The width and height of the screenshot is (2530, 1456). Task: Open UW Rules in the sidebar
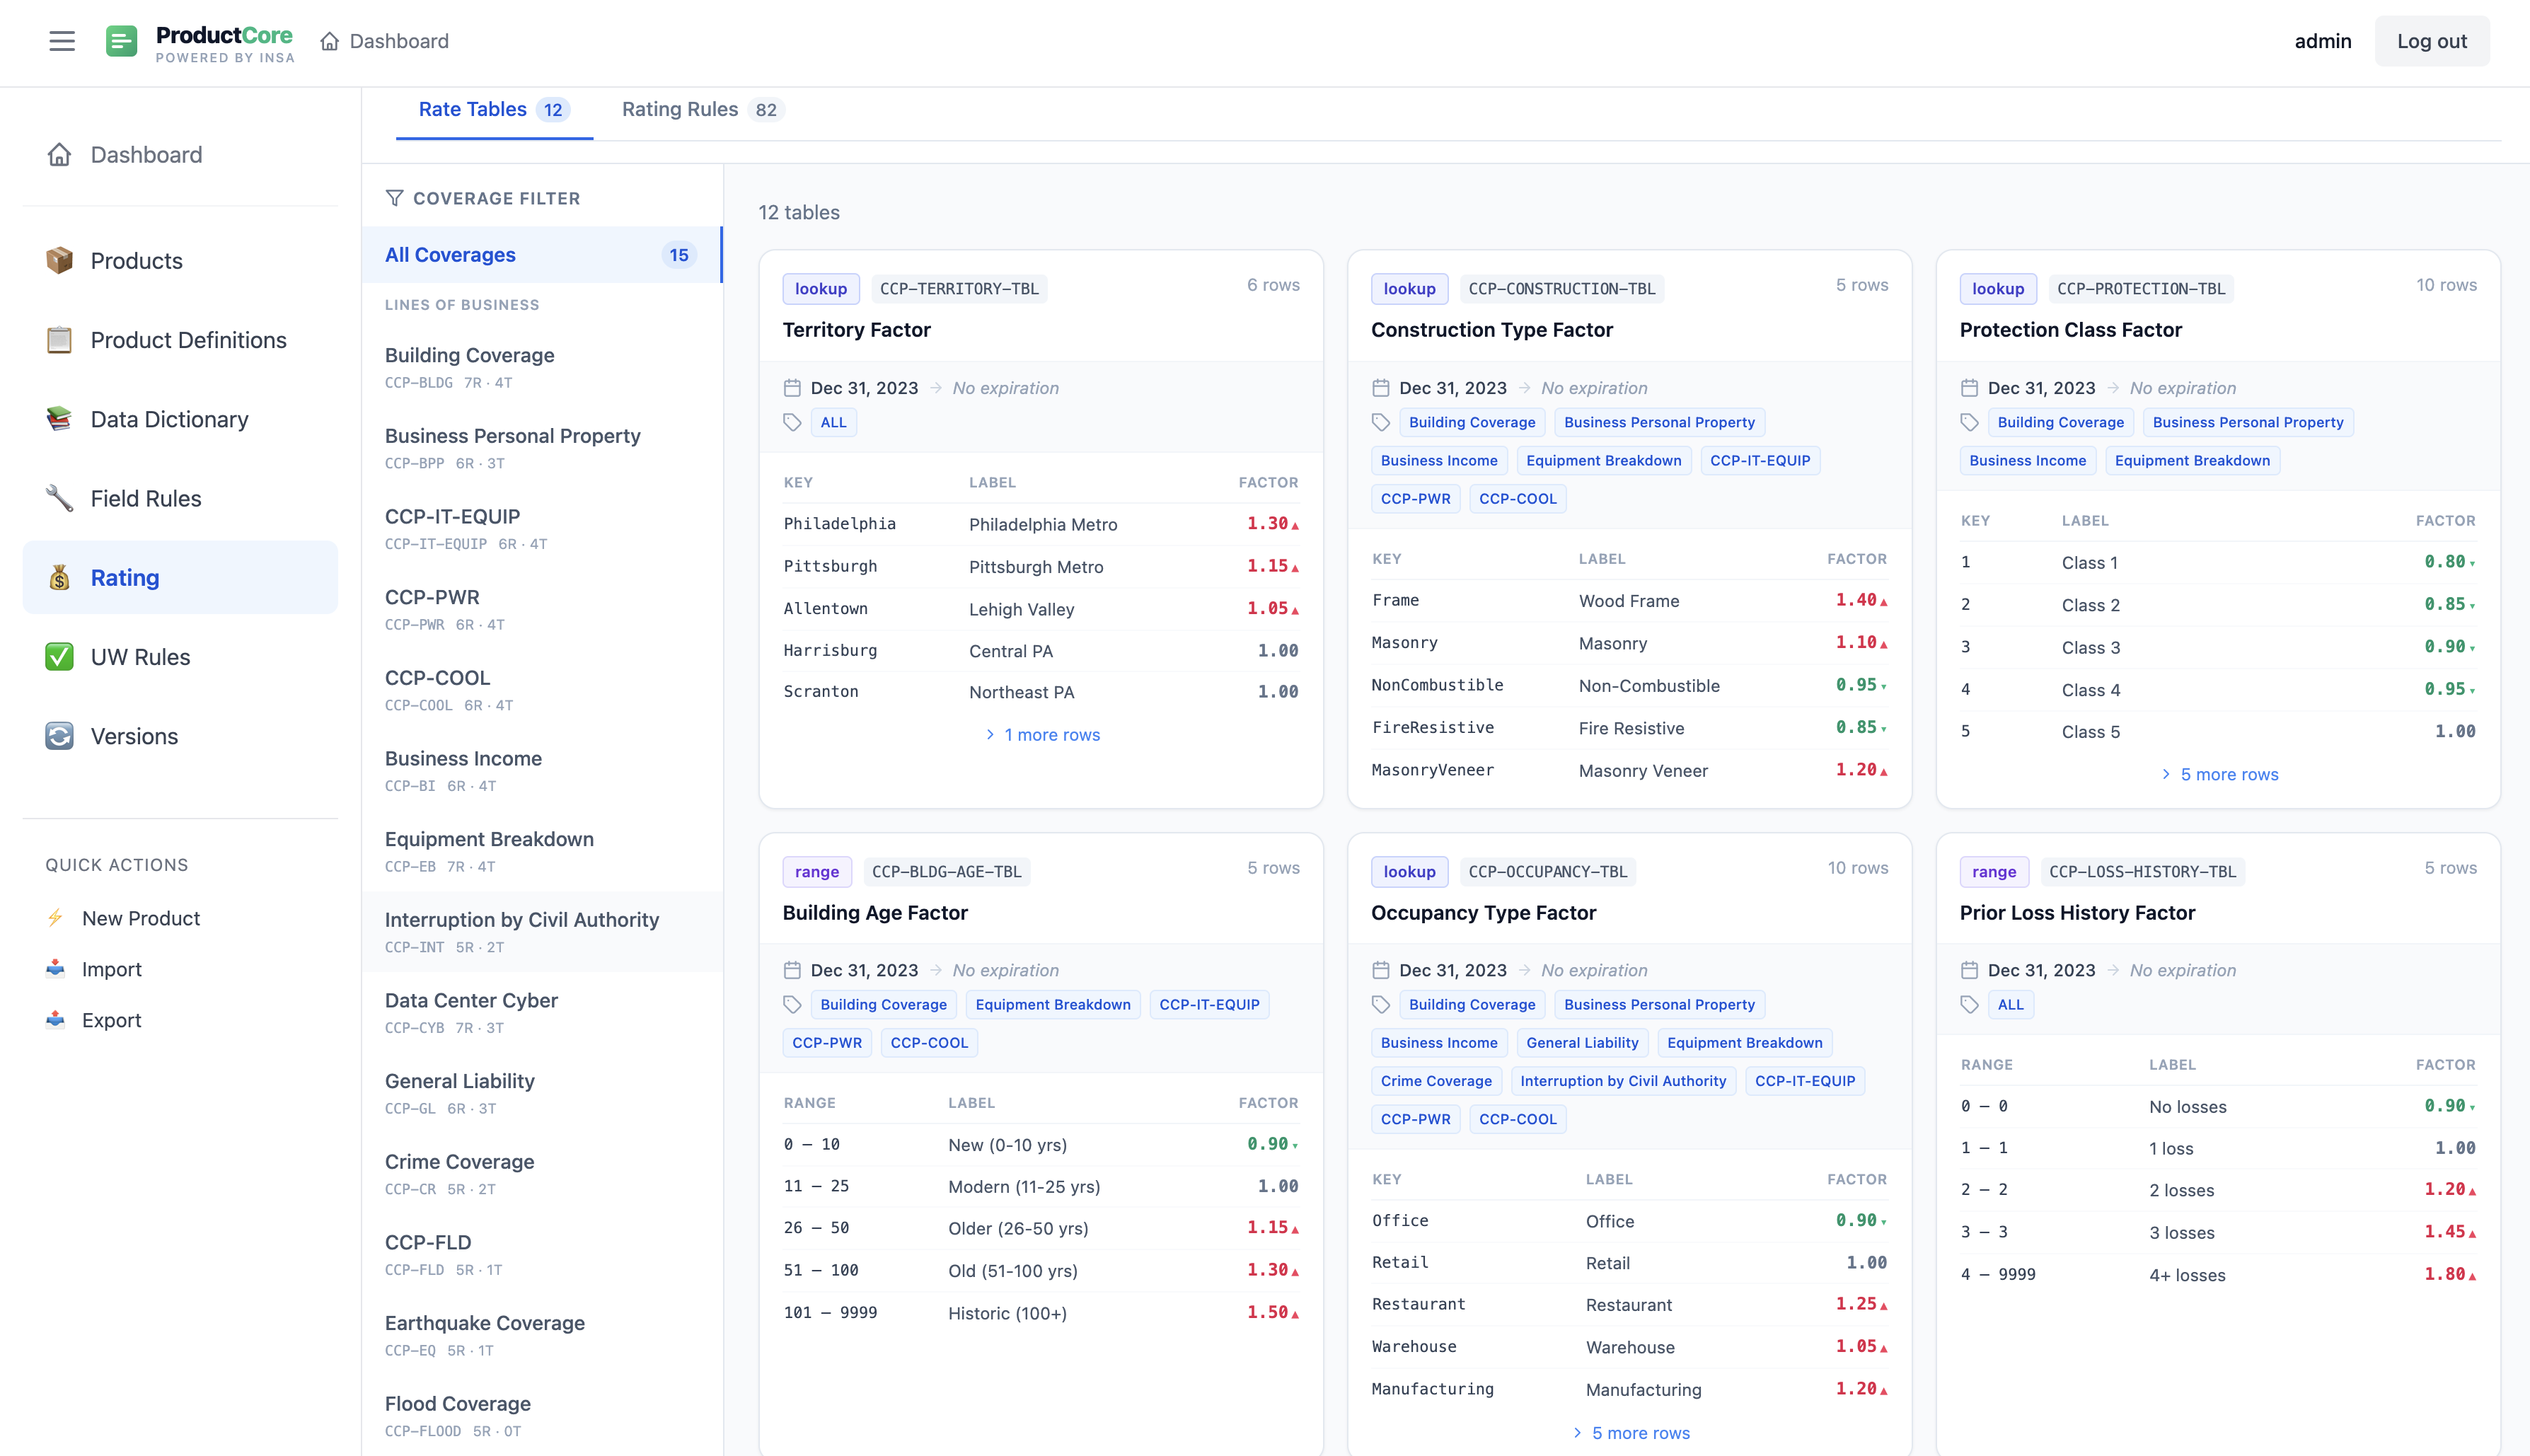[180, 657]
